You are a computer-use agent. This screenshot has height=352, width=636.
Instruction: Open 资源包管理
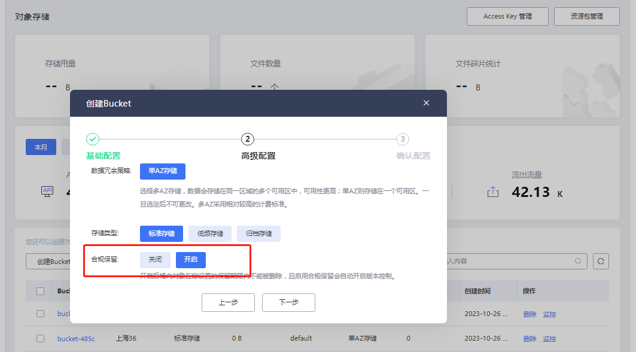pyautogui.click(x=586, y=16)
